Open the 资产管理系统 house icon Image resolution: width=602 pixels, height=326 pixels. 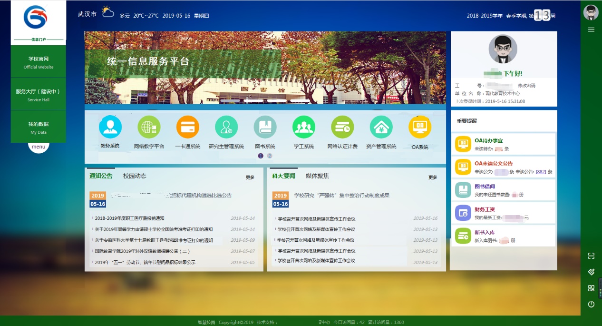coord(381,128)
